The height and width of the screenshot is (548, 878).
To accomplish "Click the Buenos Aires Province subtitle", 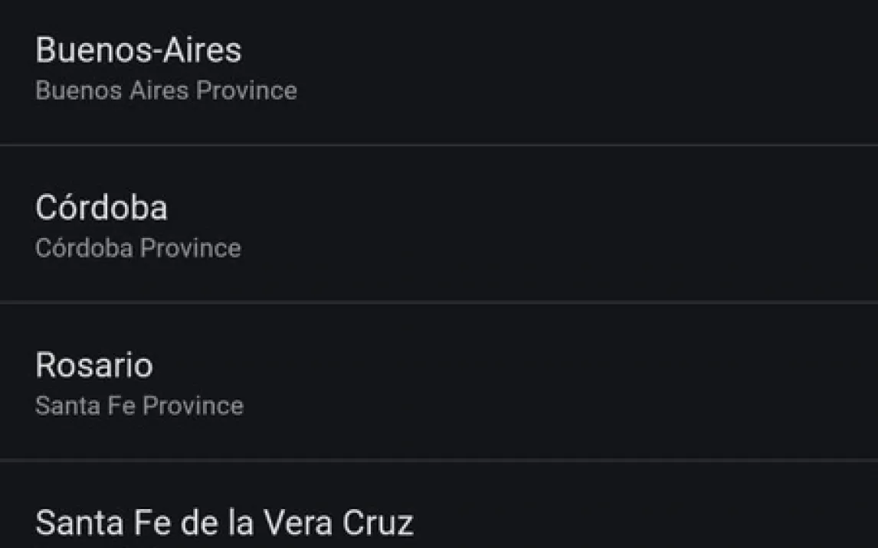I will [165, 91].
